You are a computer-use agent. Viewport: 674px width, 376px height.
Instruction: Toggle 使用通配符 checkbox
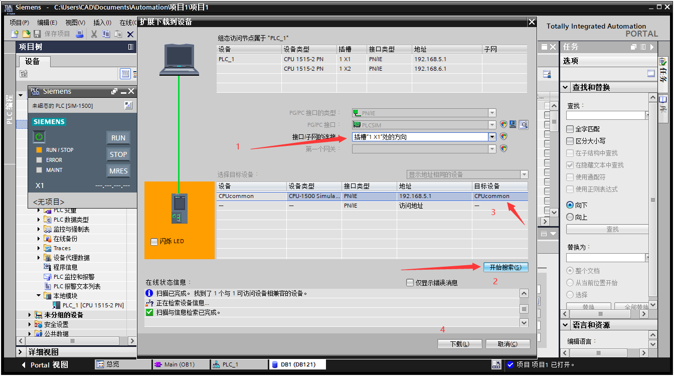pos(570,177)
